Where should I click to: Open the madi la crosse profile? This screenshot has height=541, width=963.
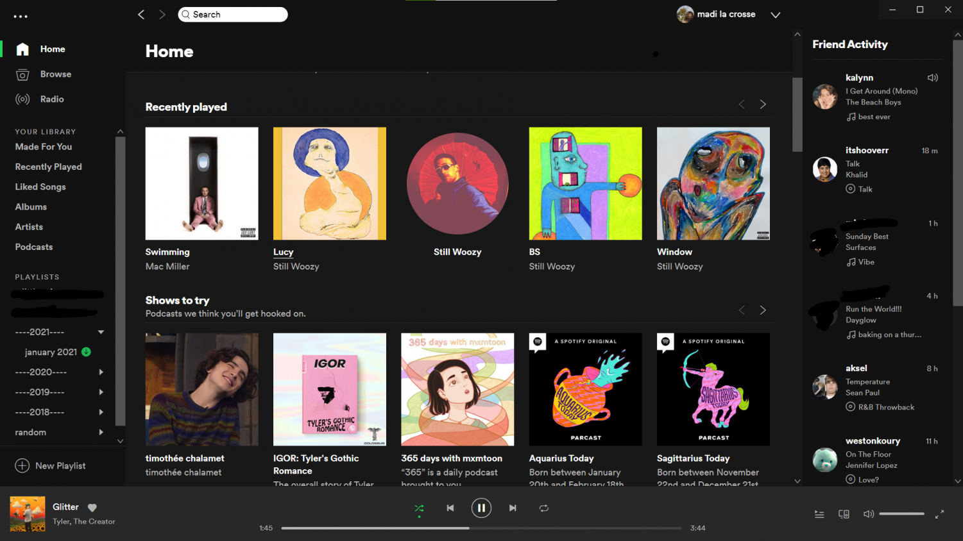(x=716, y=14)
